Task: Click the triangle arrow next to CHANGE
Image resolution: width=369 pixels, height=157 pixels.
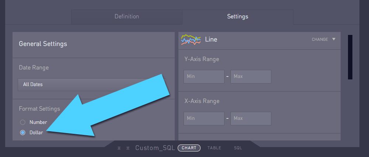Action: pyautogui.click(x=334, y=39)
